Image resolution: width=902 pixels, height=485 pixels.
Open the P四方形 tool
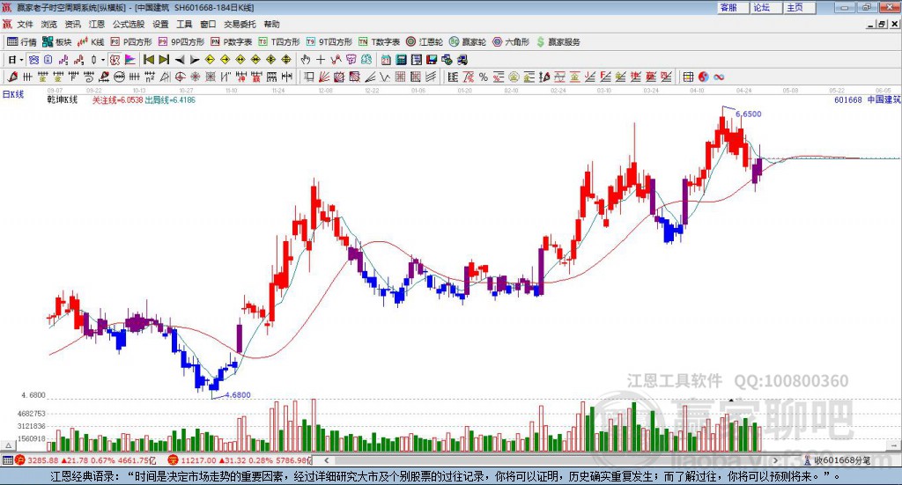pyautogui.click(x=131, y=42)
